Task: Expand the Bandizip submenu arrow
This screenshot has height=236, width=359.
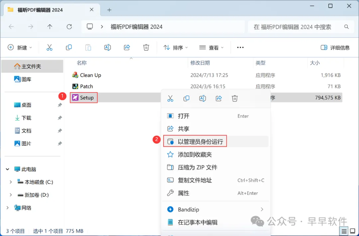Action: [262, 209]
